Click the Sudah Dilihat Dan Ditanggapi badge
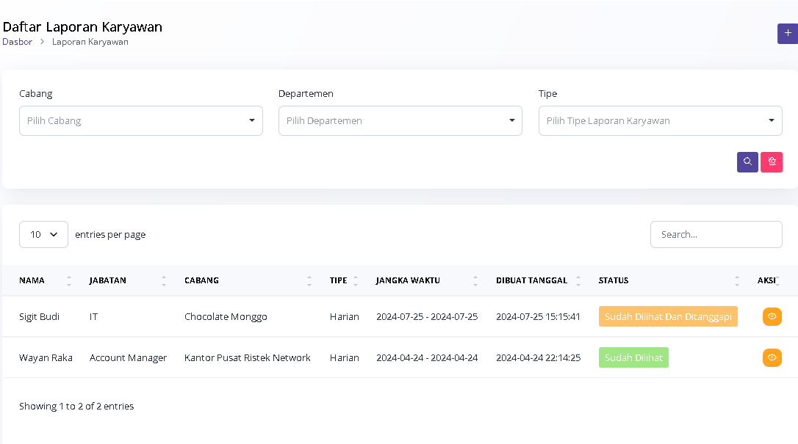798x444 pixels. pyautogui.click(x=668, y=316)
